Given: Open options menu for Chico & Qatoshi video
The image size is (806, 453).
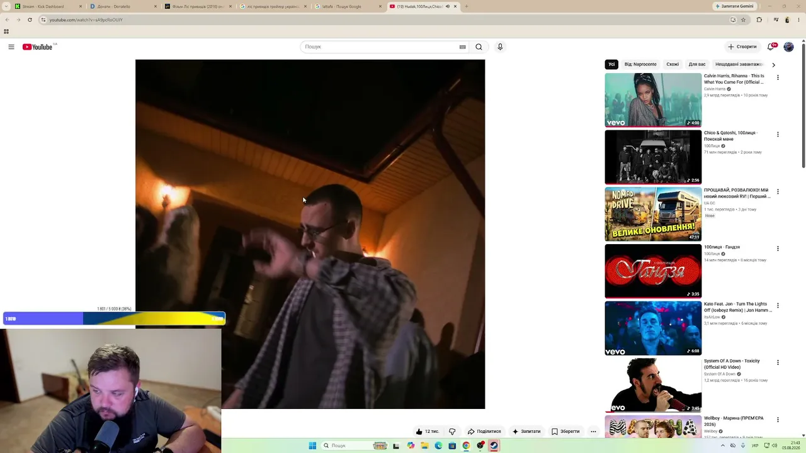Looking at the screenshot, I should click(778, 135).
